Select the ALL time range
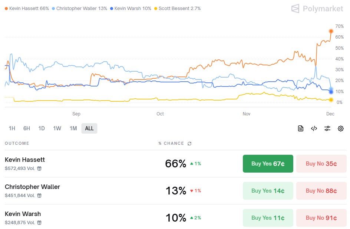 (89, 128)
